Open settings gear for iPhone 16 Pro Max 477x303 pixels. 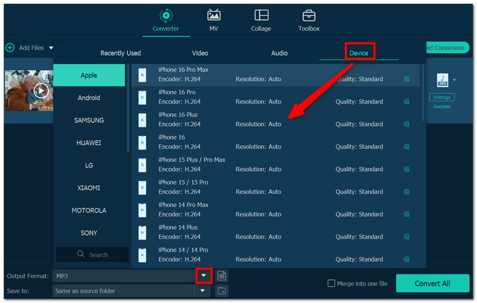coord(406,79)
